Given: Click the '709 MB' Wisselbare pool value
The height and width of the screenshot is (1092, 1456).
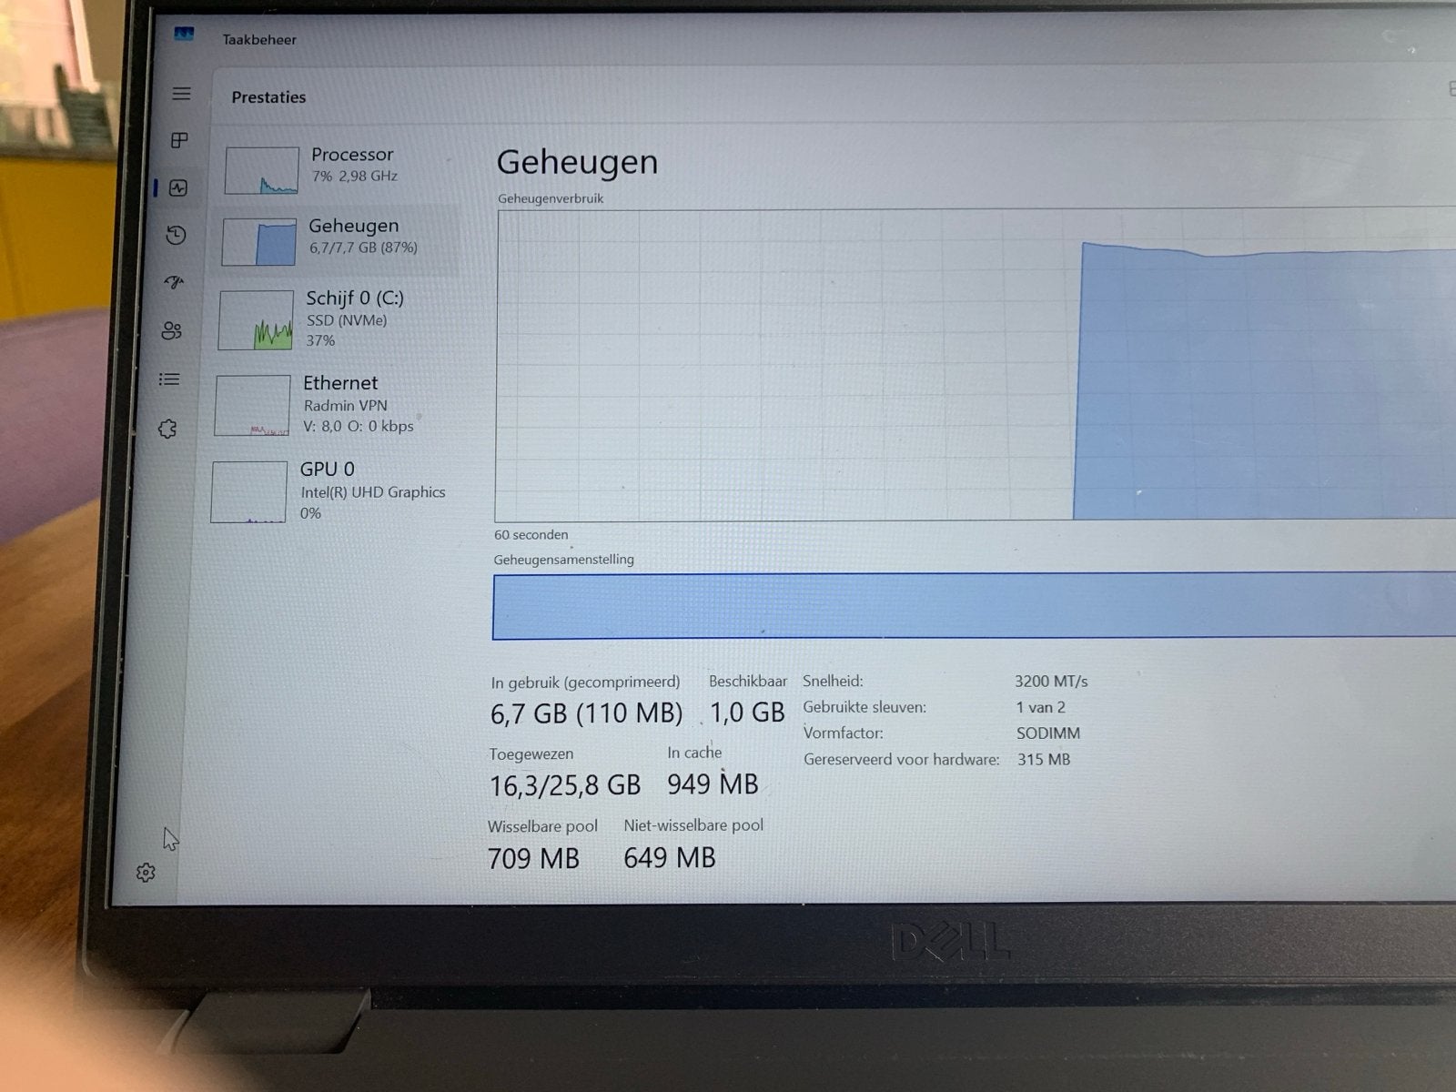Looking at the screenshot, I should (533, 859).
